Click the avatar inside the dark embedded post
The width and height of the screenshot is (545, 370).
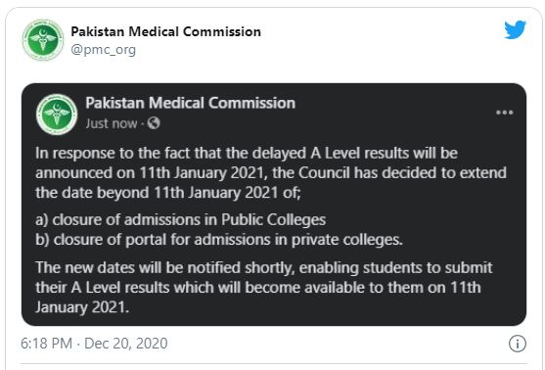click(57, 115)
